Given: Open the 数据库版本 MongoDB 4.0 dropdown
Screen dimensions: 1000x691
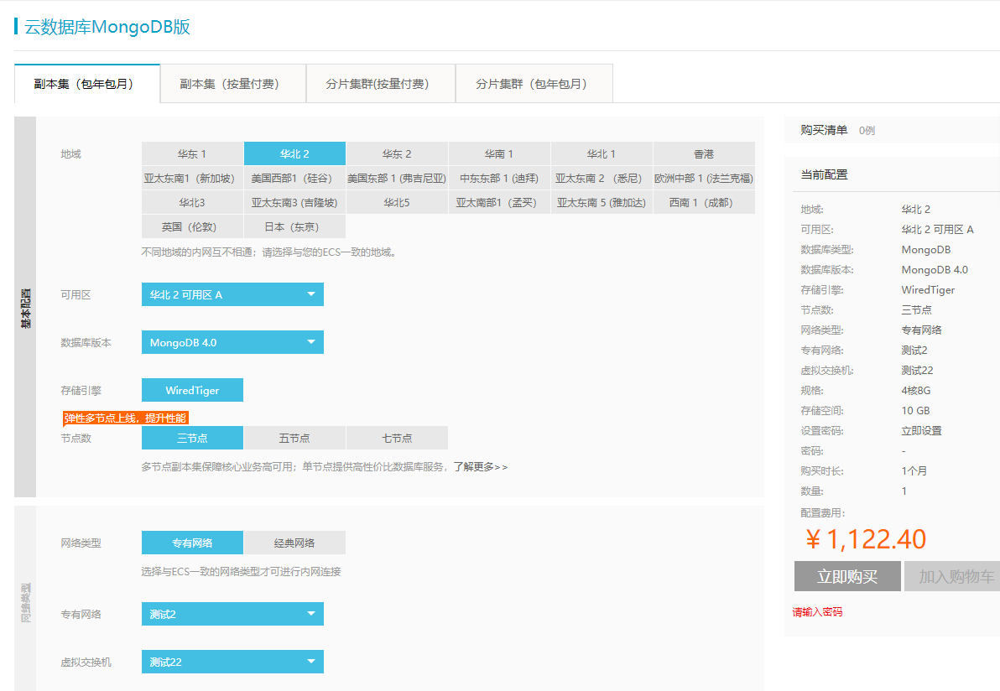Looking at the screenshot, I should click(x=232, y=342).
